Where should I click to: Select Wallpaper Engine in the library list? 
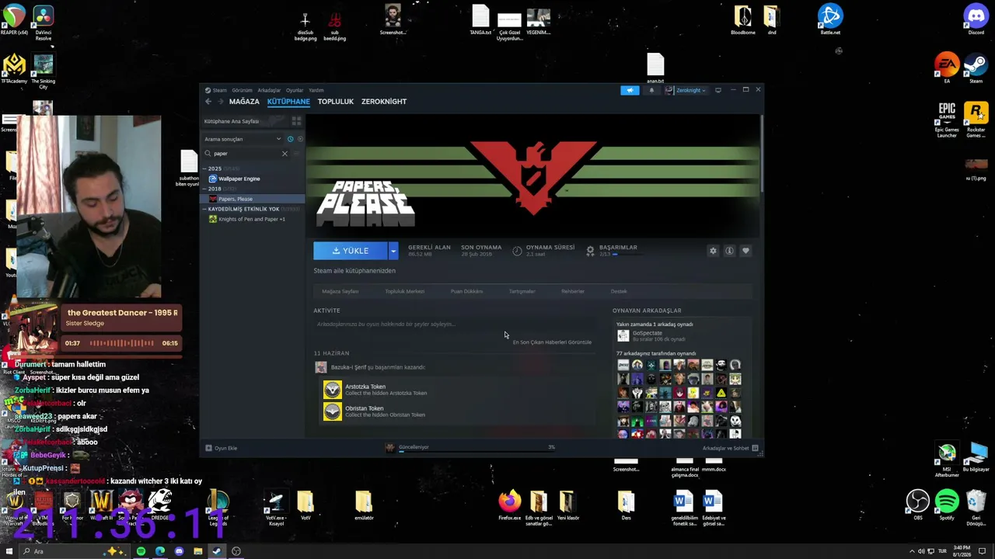239,179
